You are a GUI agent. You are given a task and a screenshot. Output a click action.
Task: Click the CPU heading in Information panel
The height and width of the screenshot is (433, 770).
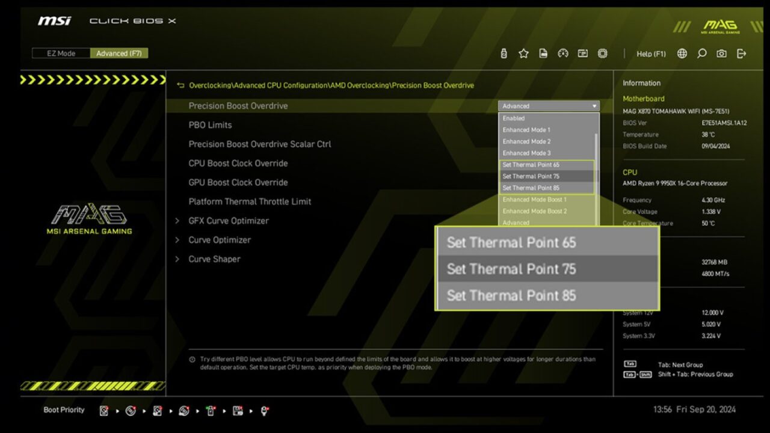coord(630,172)
